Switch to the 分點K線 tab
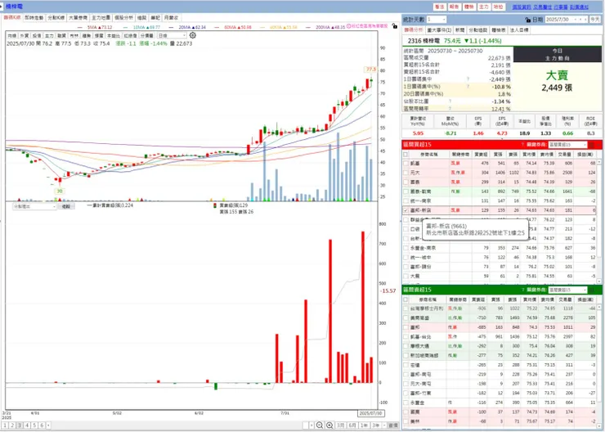The height and width of the screenshot is (432, 605). pyautogui.click(x=56, y=18)
